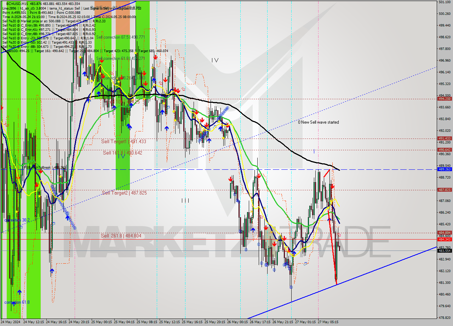Click the red 484.804 price tag
The image size is (453, 326).
point(445,232)
